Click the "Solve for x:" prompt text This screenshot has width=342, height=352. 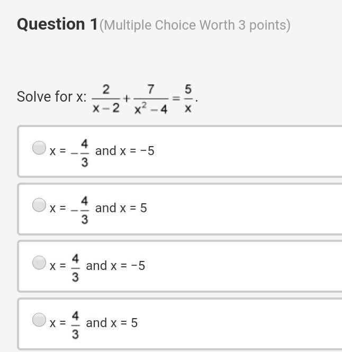point(51,97)
